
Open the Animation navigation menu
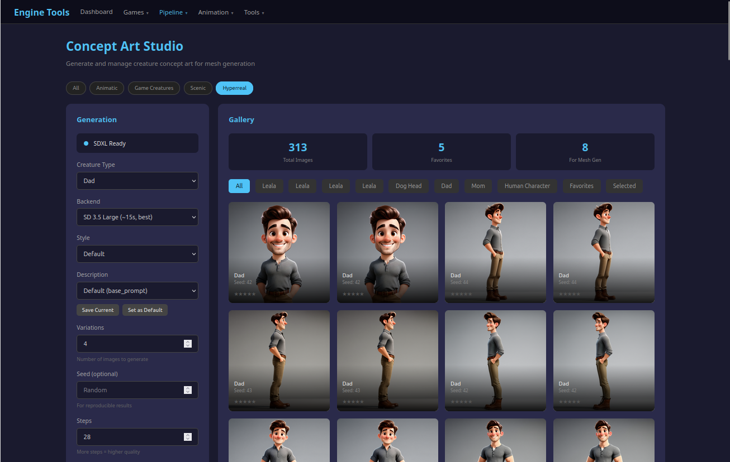click(216, 12)
